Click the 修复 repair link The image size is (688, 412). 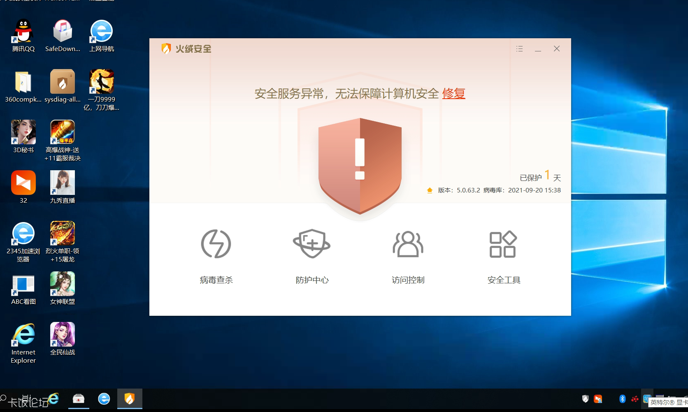pyautogui.click(x=453, y=93)
